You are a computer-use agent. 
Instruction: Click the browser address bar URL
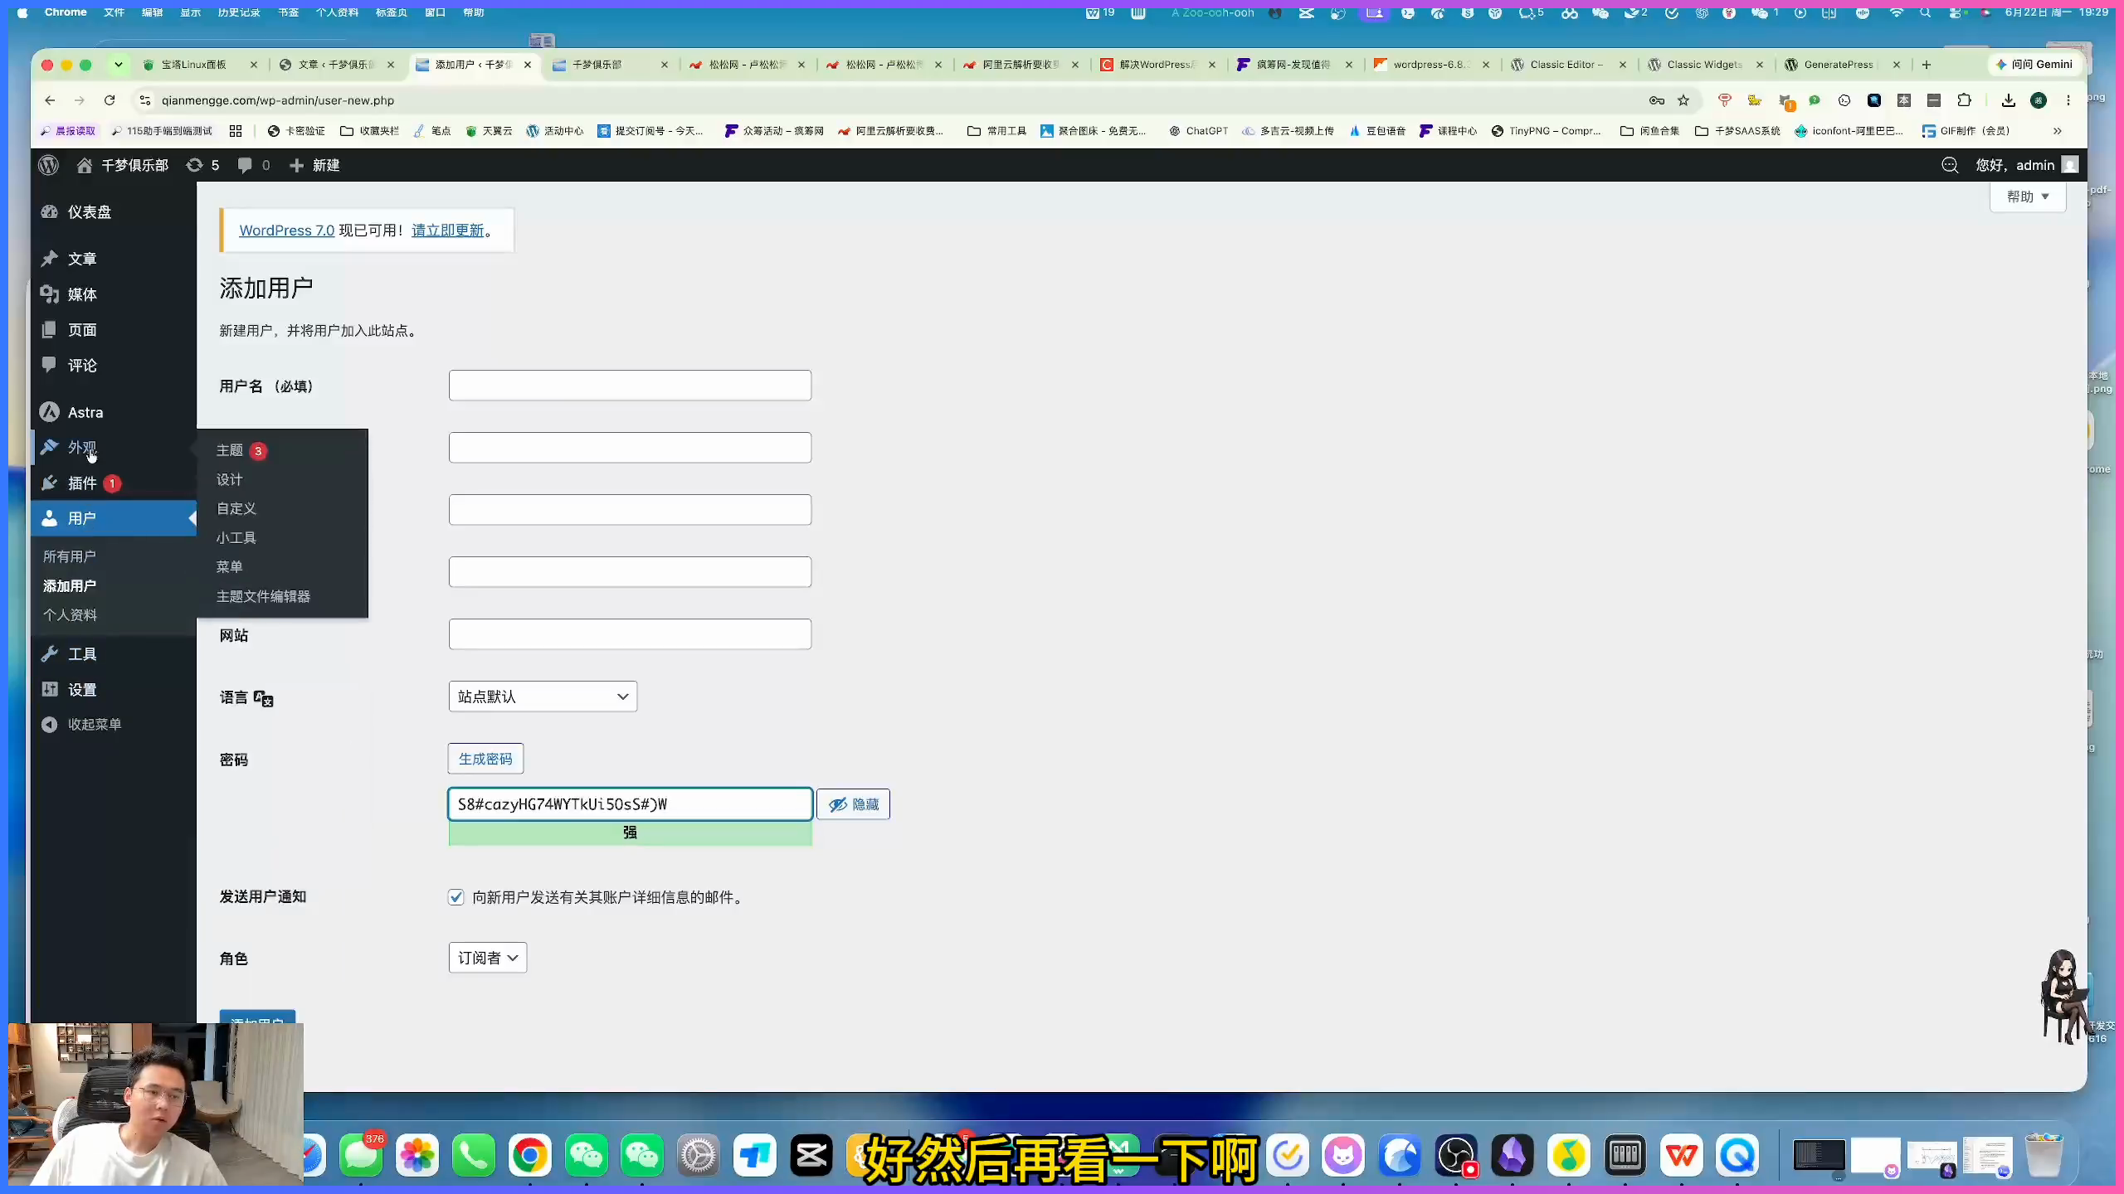pyautogui.click(x=278, y=100)
